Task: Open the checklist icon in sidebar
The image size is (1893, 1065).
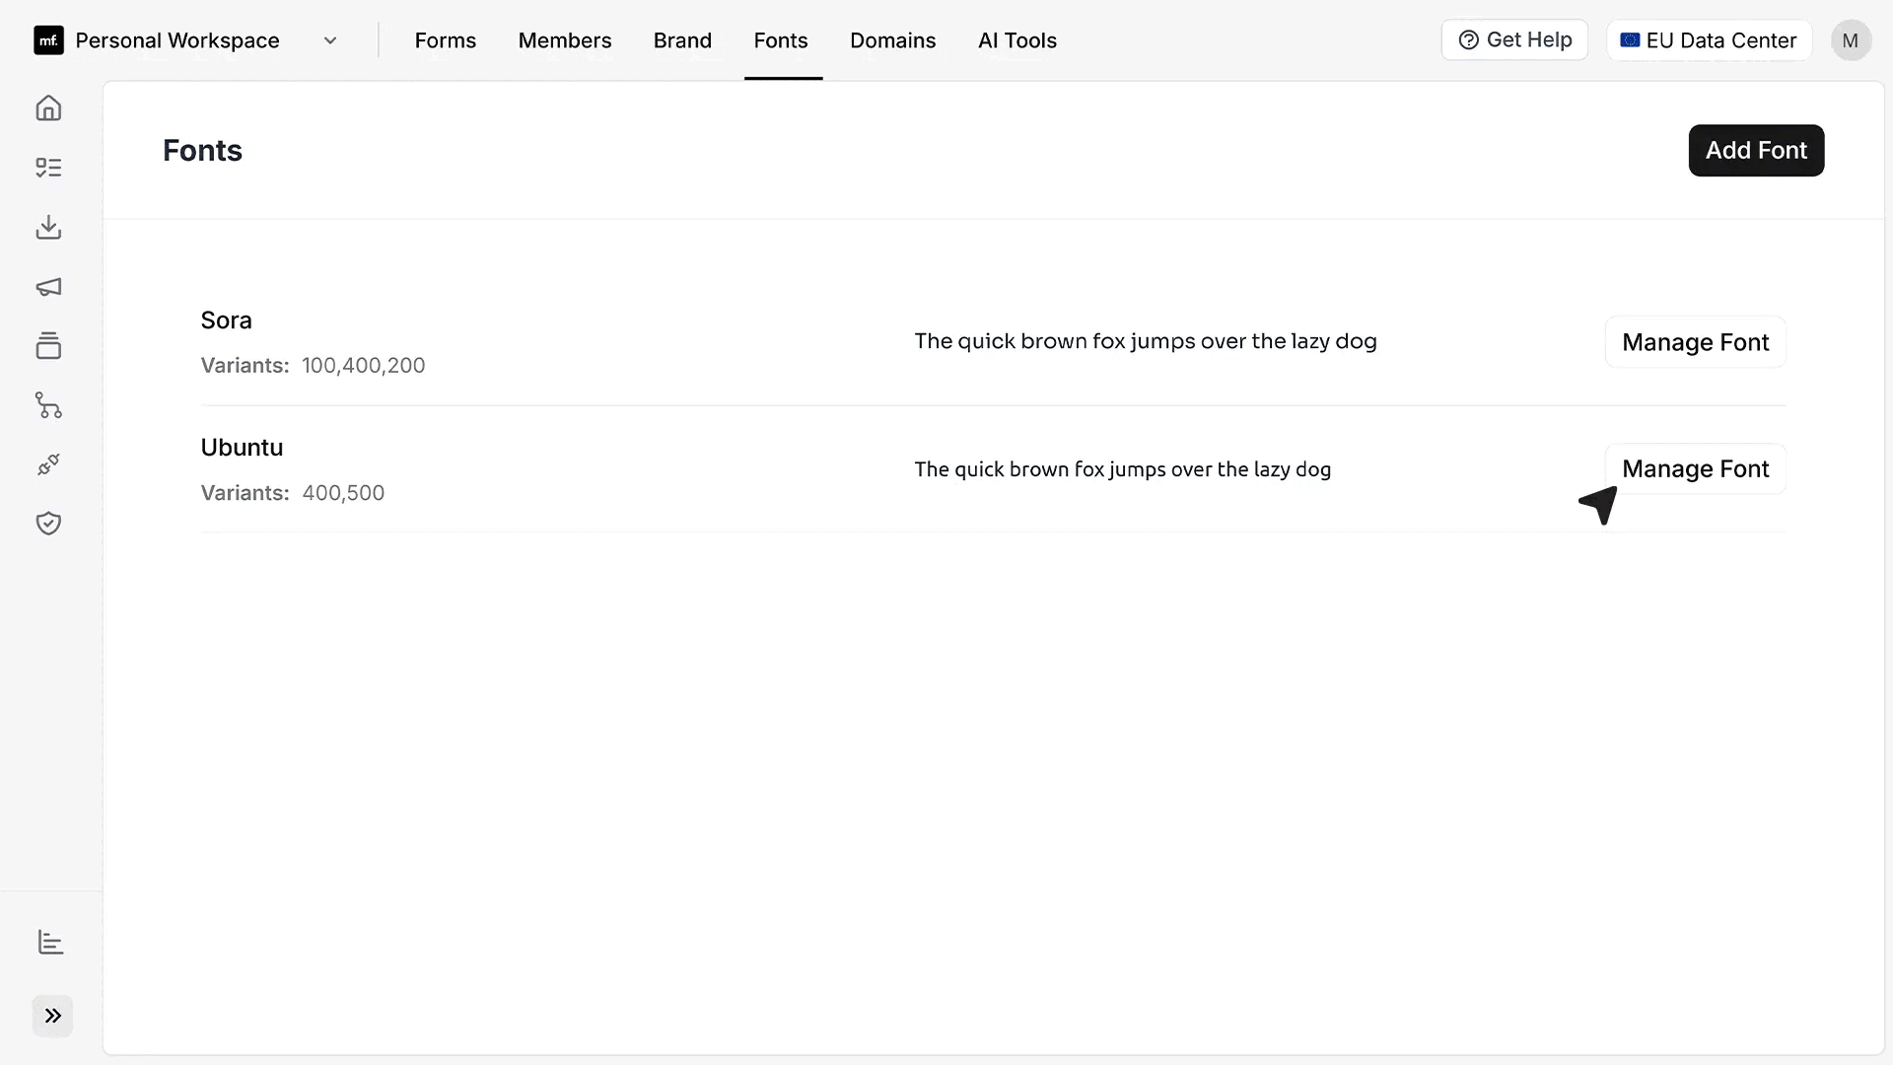Action: pos(48,168)
